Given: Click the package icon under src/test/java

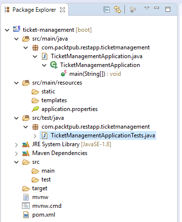Looking at the screenshot, I should [35, 127].
